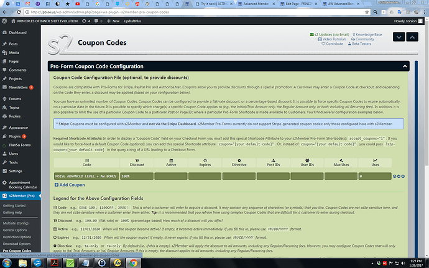Switch to the Edit Page browser tab
The image size is (429, 268).
(298, 4)
